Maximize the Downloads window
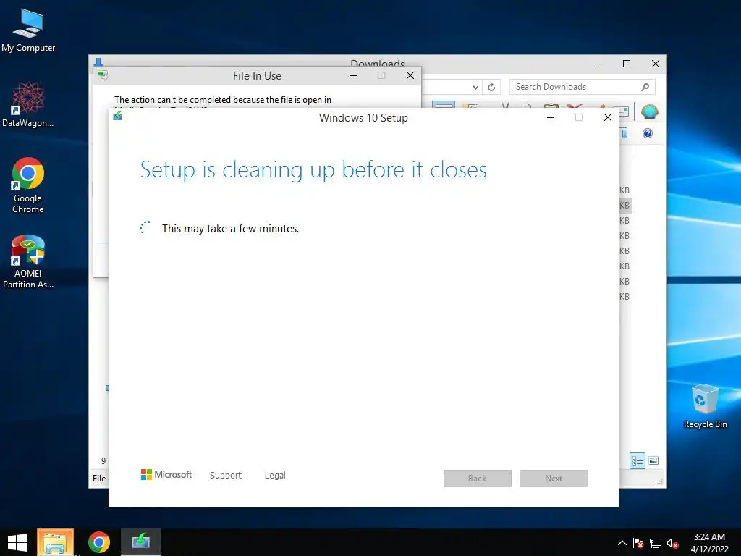741x556 pixels. (x=627, y=64)
